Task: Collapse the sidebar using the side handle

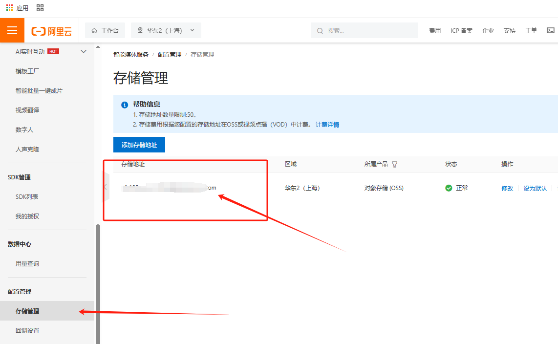Action: point(106,186)
